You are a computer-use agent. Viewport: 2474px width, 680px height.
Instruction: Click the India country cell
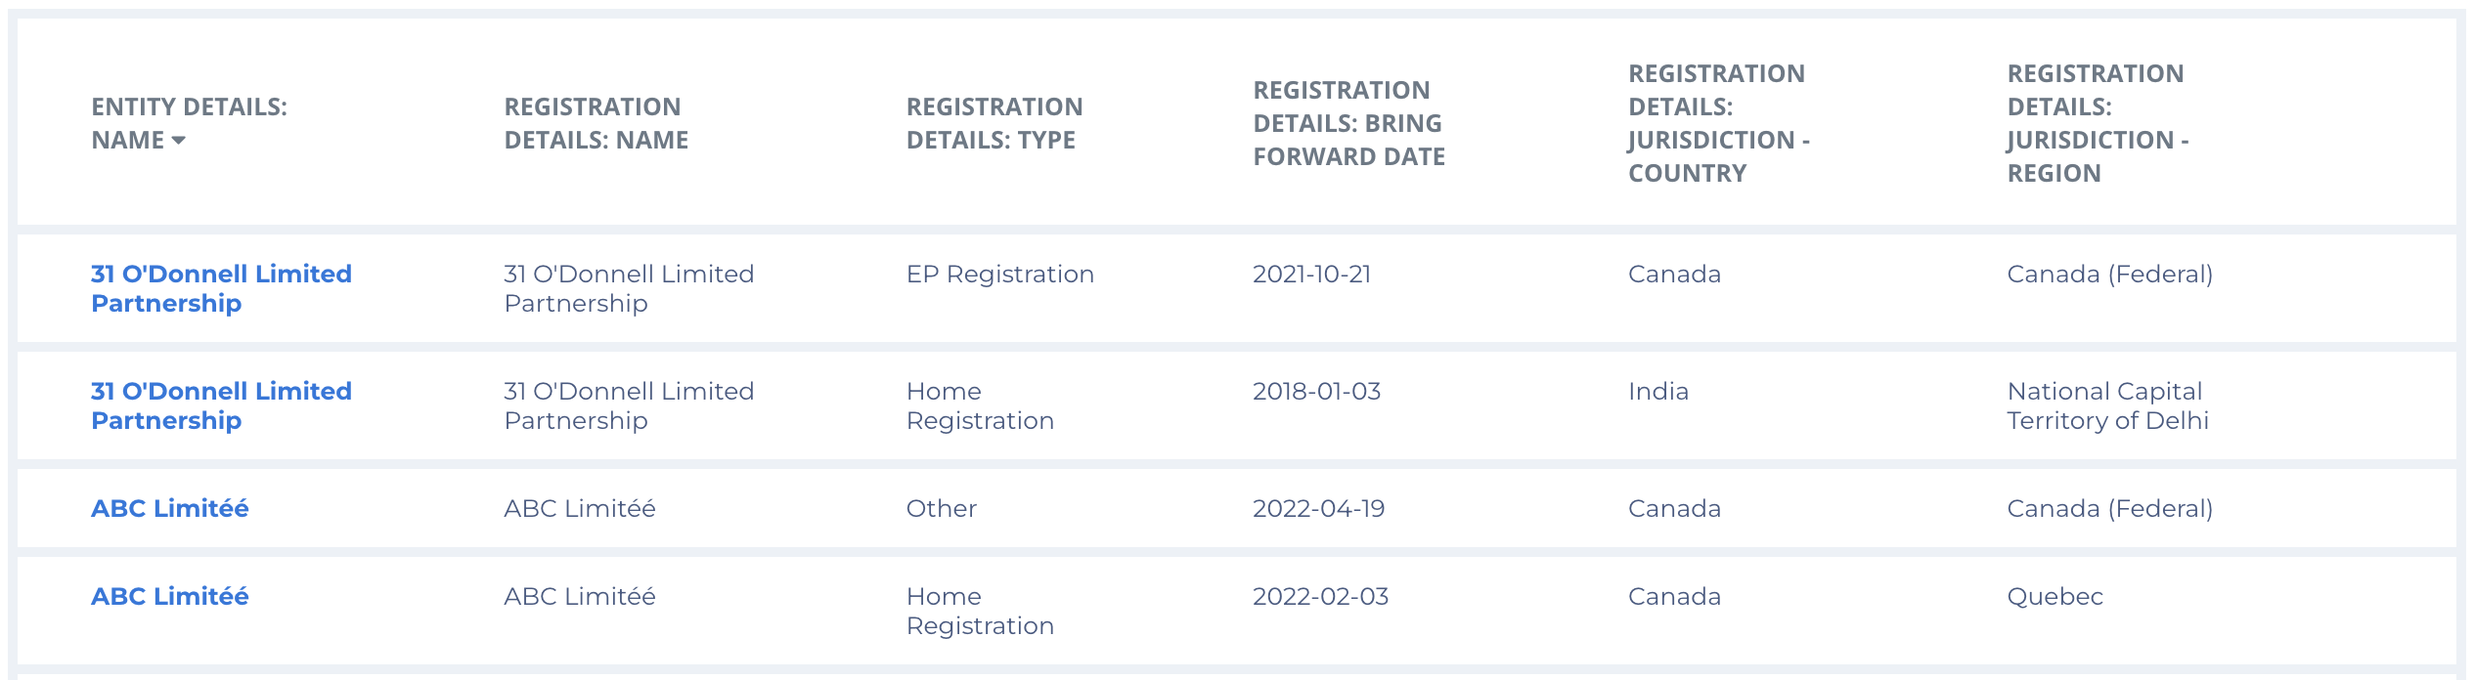pos(1657,392)
